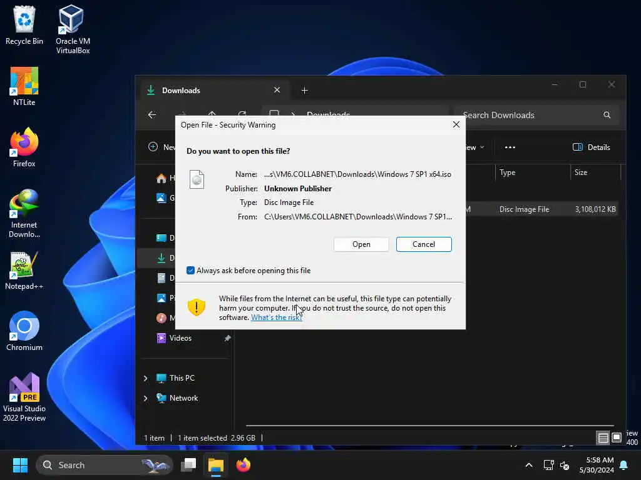Expand the Network tree node
Screen dimensions: 641x480
point(145,398)
